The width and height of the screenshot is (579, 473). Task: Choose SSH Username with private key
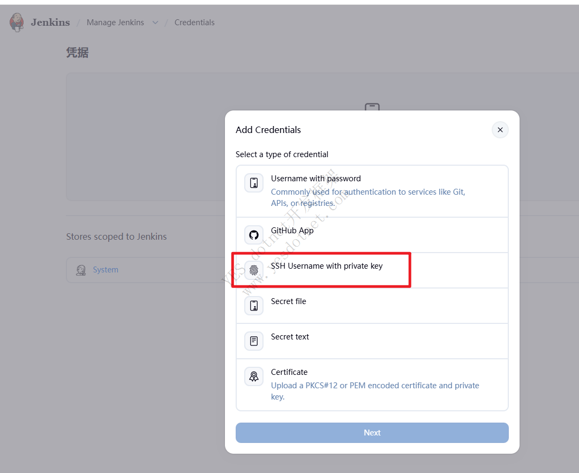click(372, 270)
